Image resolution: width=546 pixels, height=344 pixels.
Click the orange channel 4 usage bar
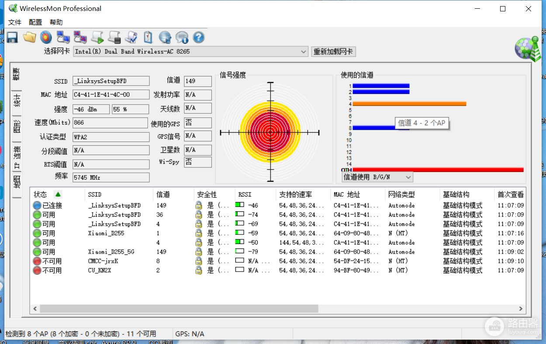point(409,104)
